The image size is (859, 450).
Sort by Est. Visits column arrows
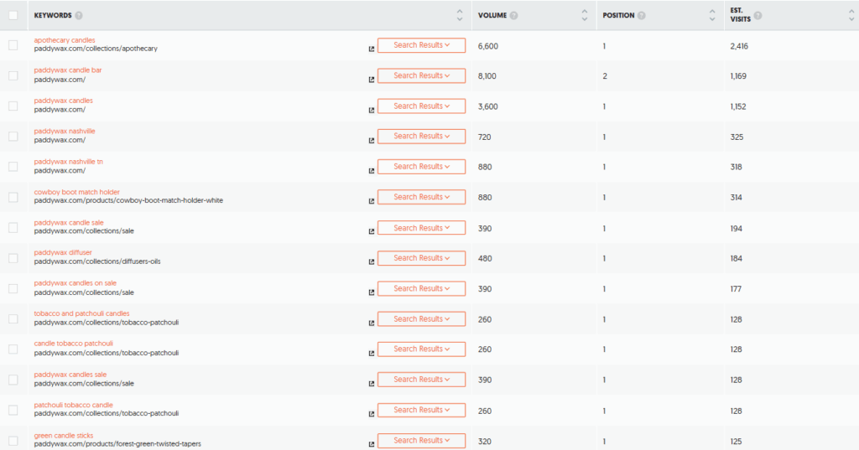851,15
